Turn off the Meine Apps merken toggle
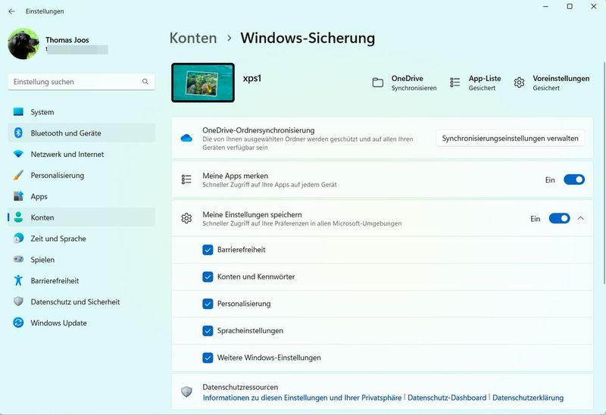This screenshot has width=606, height=415. click(574, 179)
